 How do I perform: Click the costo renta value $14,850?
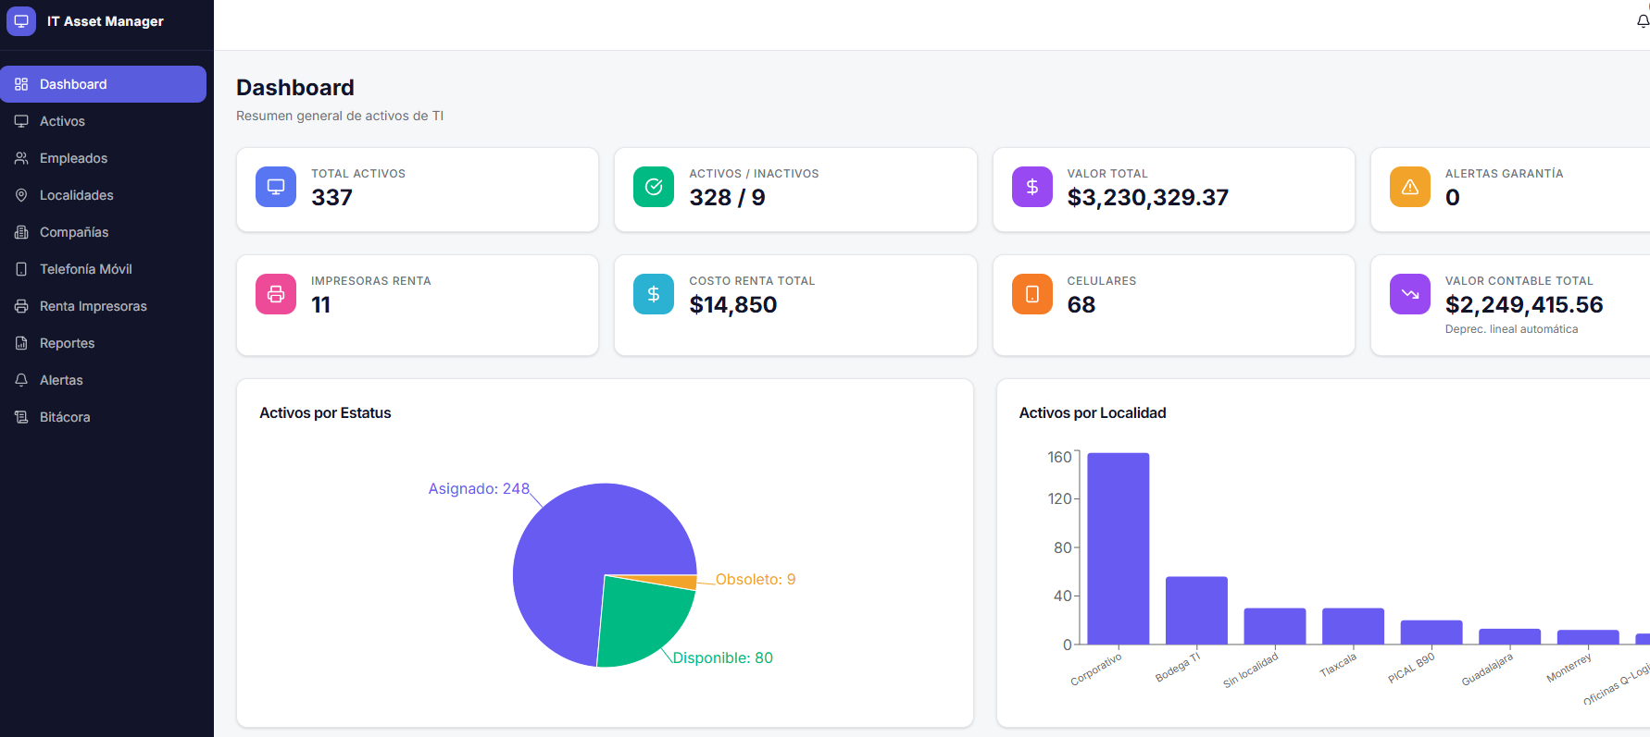pos(733,305)
